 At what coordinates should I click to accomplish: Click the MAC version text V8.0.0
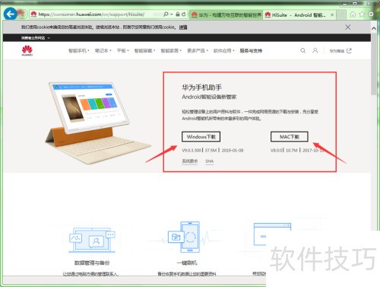[x=276, y=150]
